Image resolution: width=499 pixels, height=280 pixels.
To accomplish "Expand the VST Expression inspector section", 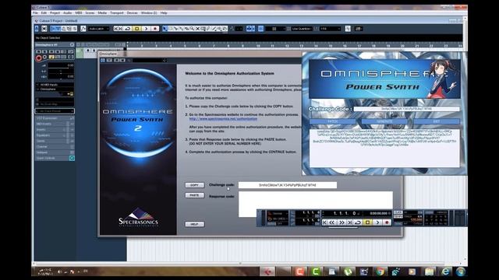I will point(55,118).
